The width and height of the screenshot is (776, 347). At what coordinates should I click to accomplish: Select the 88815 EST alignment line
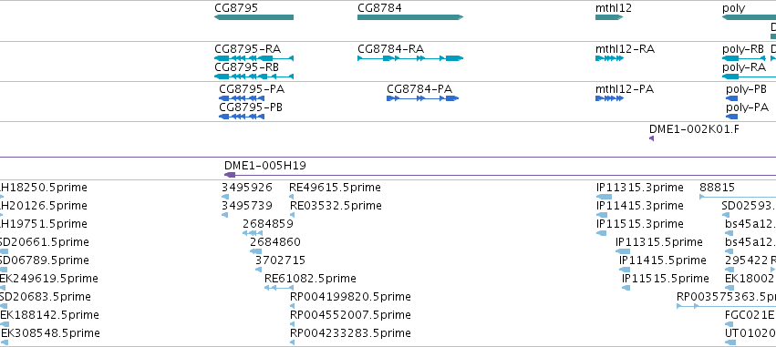pos(738,197)
